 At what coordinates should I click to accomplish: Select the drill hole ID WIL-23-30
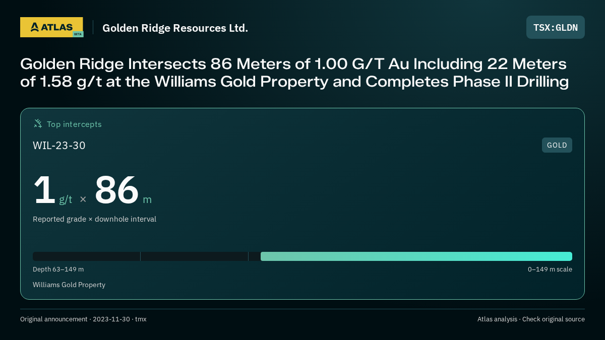[x=59, y=146]
